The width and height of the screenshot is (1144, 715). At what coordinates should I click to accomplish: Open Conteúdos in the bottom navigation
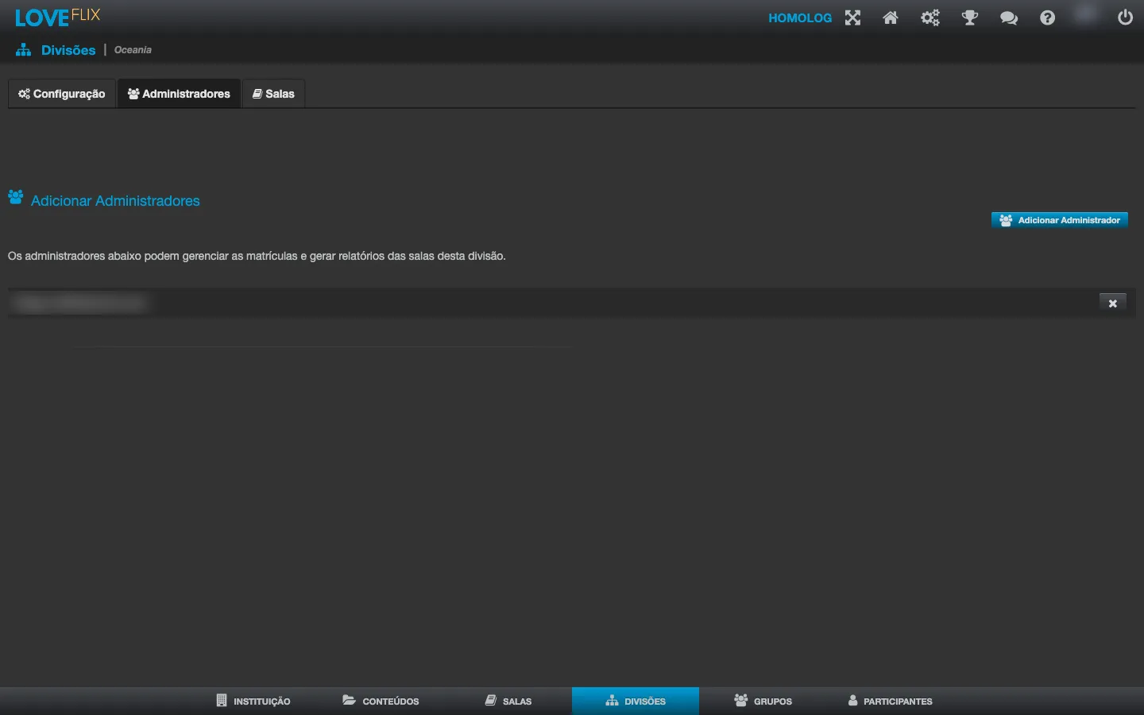[x=381, y=701]
